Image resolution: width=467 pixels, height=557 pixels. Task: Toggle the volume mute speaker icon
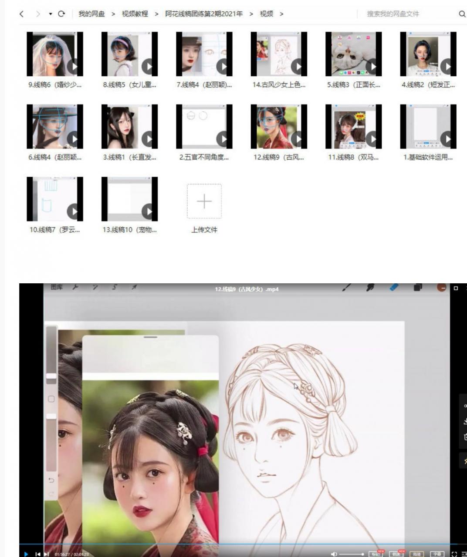tap(334, 554)
